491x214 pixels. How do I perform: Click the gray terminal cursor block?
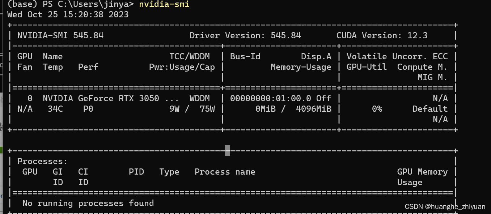click(x=227, y=151)
